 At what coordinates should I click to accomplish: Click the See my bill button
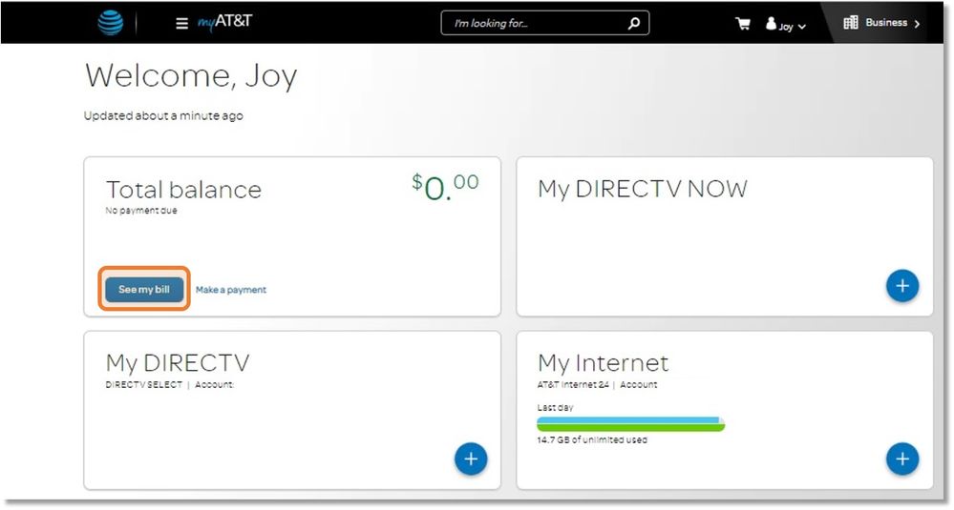(x=144, y=290)
